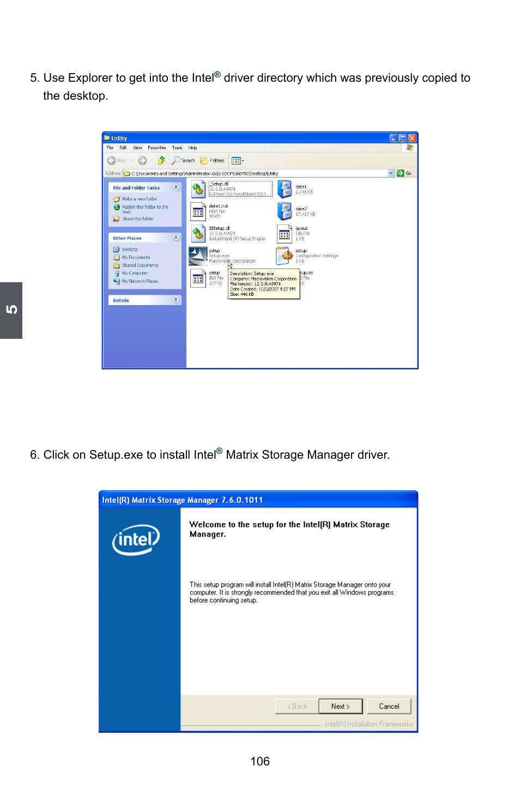Click Make a new folder
520x791 pixels.
140,199
